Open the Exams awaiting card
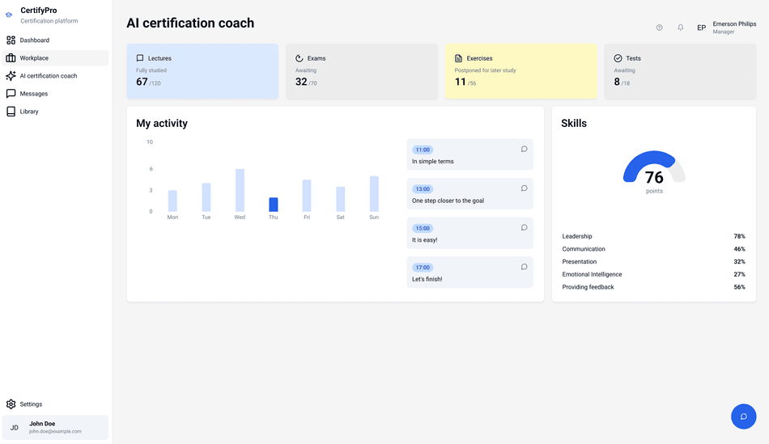 (361, 72)
